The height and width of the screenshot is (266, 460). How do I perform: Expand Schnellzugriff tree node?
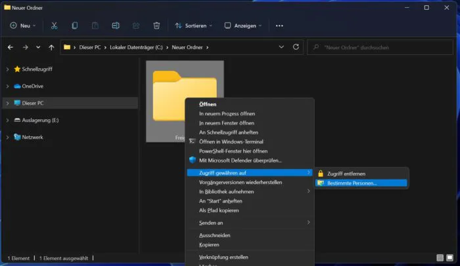click(x=7, y=69)
